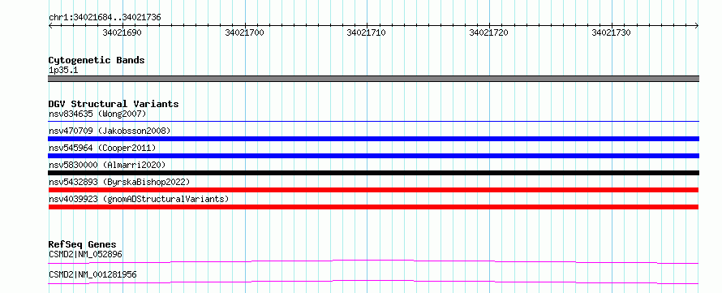Select the RefSeq Genes track title

83,244
